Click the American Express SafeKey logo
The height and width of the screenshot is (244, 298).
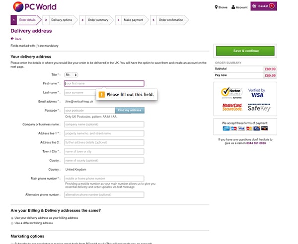259,108
